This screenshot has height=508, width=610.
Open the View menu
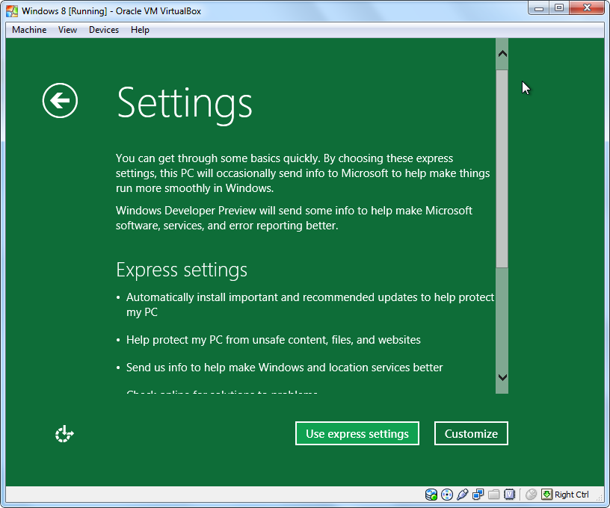68,30
